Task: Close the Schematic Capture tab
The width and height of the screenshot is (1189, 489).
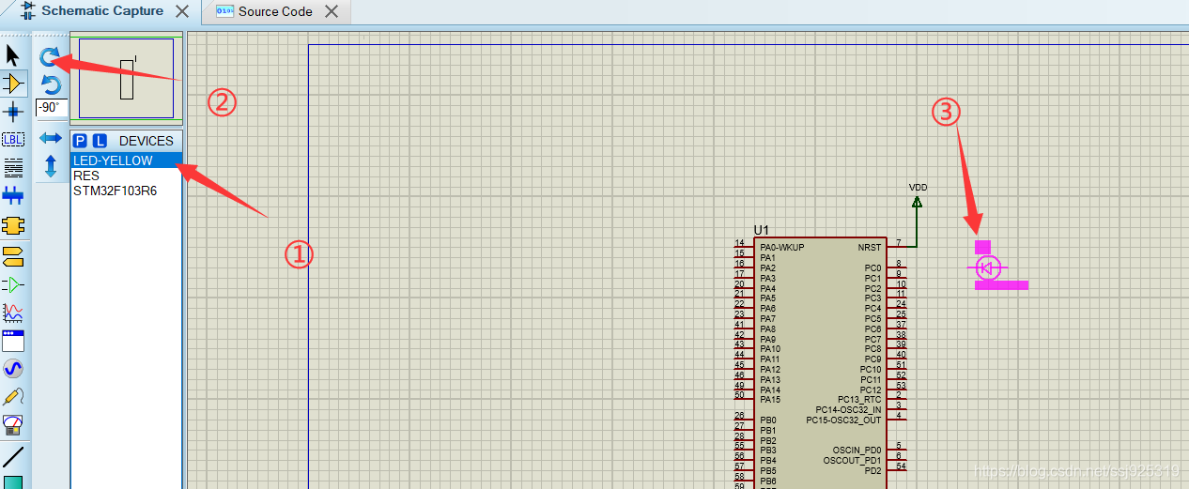Action: tap(183, 11)
